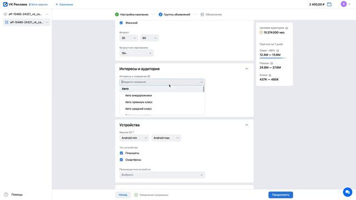Viewport: 356px width, 200px height.
Task: Click the three dots on selected ad group row
Action: point(47,22)
